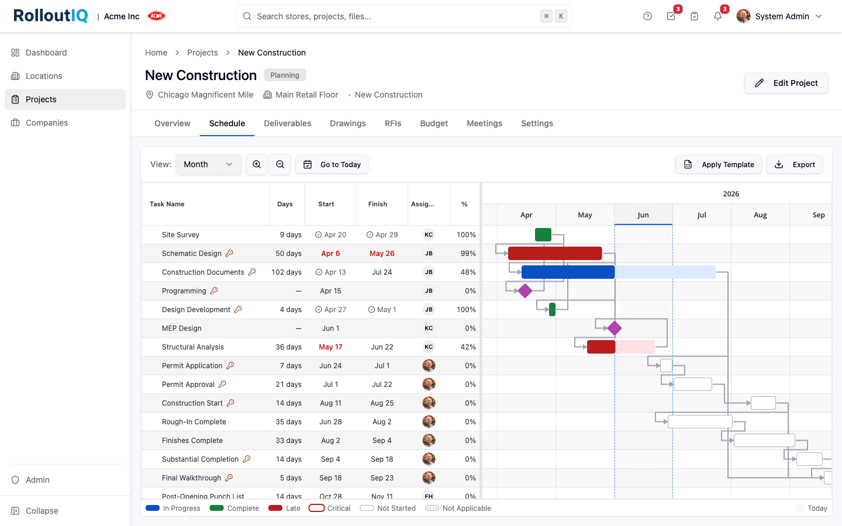Image resolution: width=842 pixels, height=526 pixels.
Task: Click the System Admin avatar photo
Action: click(x=743, y=16)
